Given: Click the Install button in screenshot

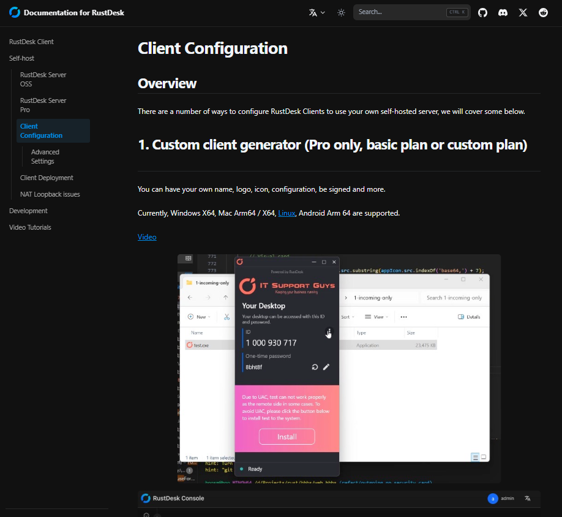Looking at the screenshot, I should (287, 437).
